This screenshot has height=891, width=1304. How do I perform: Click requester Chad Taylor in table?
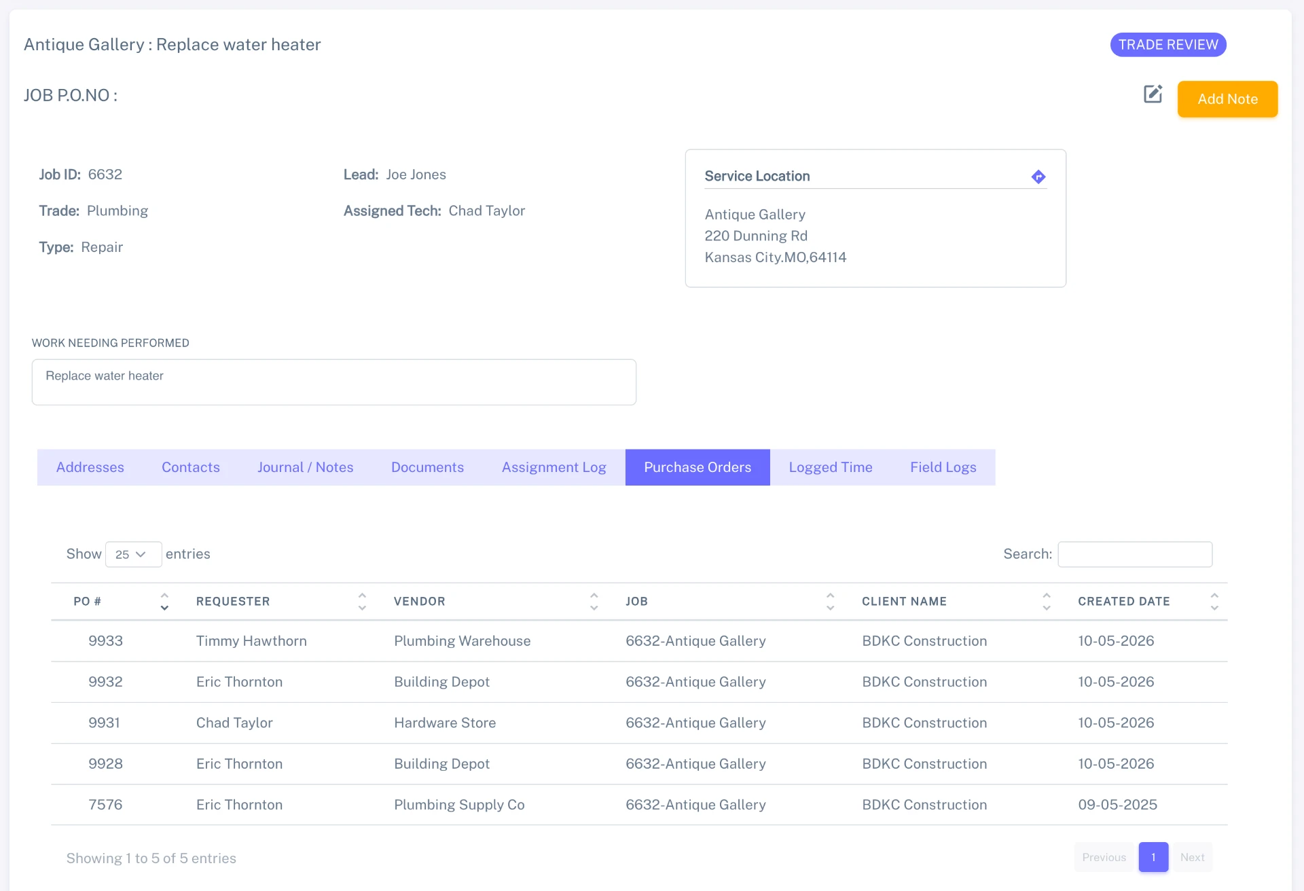[234, 723]
